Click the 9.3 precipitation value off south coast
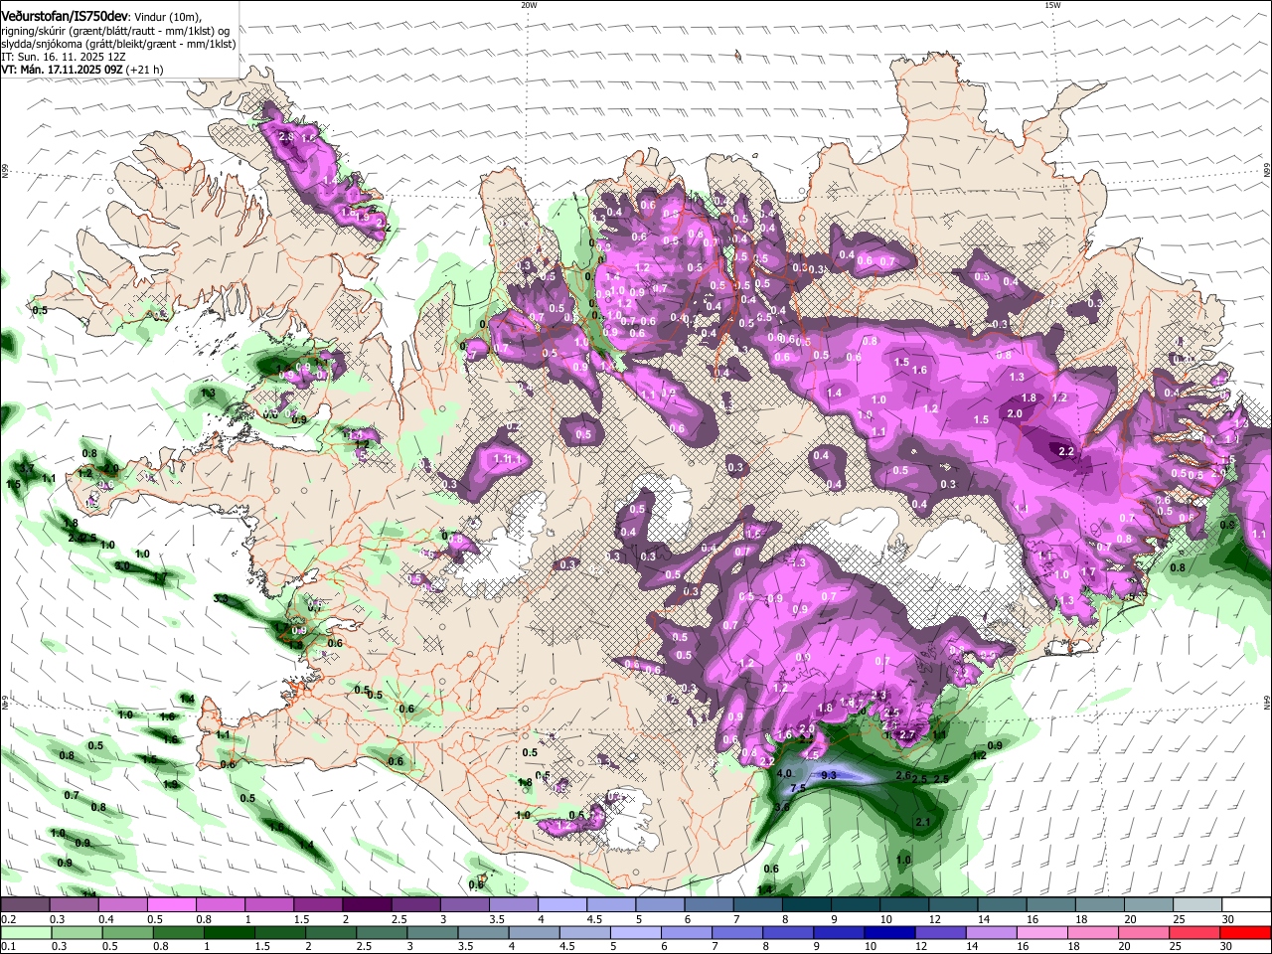This screenshot has height=954, width=1272. click(x=830, y=774)
